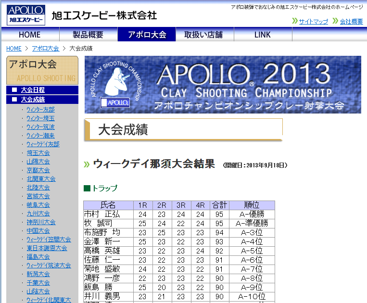The height and width of the screenshot is (303, 367).
Task: Click the 氏名 column header
Action: pyautogui.click(x=108, y=205)
